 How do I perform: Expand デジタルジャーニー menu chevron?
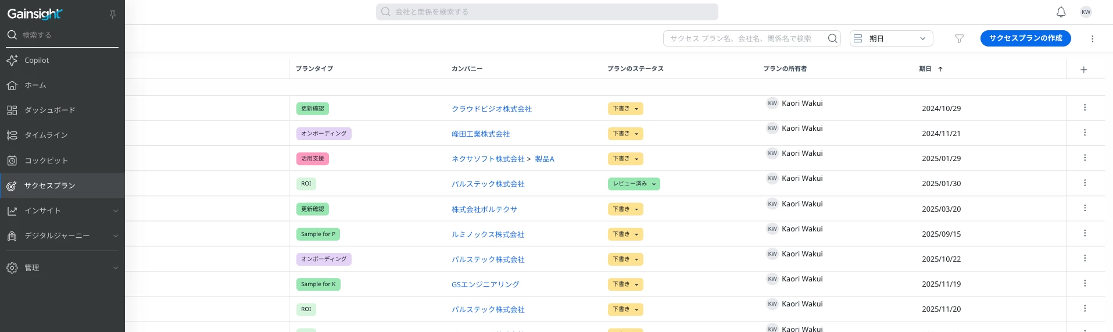pos(115,236)
